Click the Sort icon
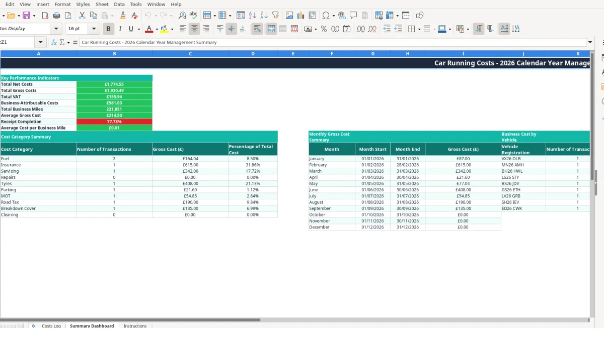The image size is (604, 339). tap(241, 16)
